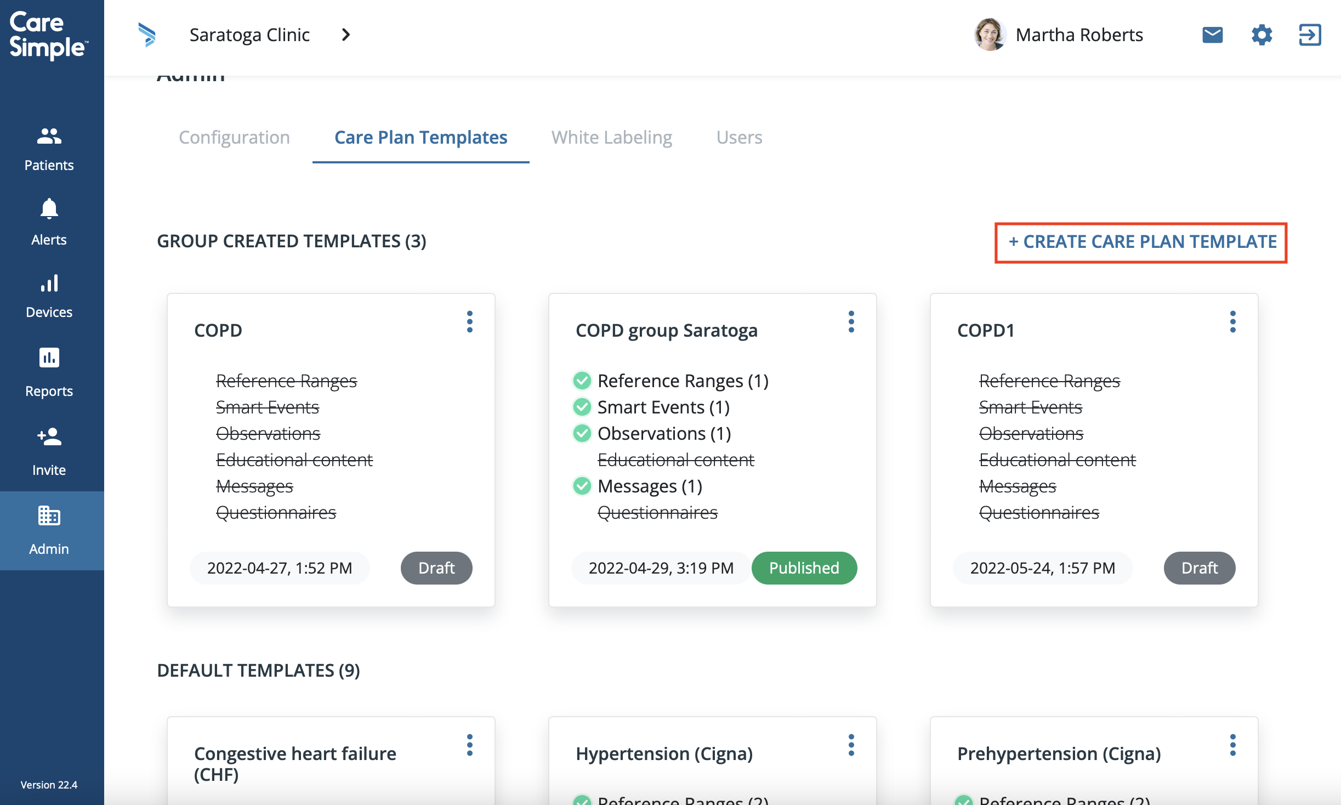Click the logout arrow icon
This screenshot has height=805, width=1341.
click(x=1310, y=35)
